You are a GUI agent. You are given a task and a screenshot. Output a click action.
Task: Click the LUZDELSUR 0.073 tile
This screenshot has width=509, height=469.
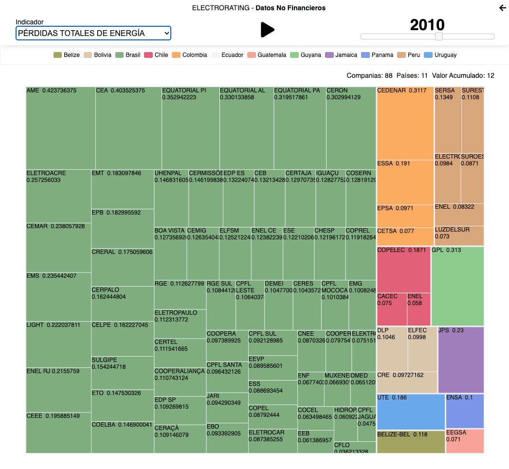click(459, 236)
